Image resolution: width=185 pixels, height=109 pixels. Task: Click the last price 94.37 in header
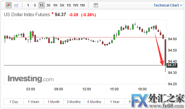60,14
